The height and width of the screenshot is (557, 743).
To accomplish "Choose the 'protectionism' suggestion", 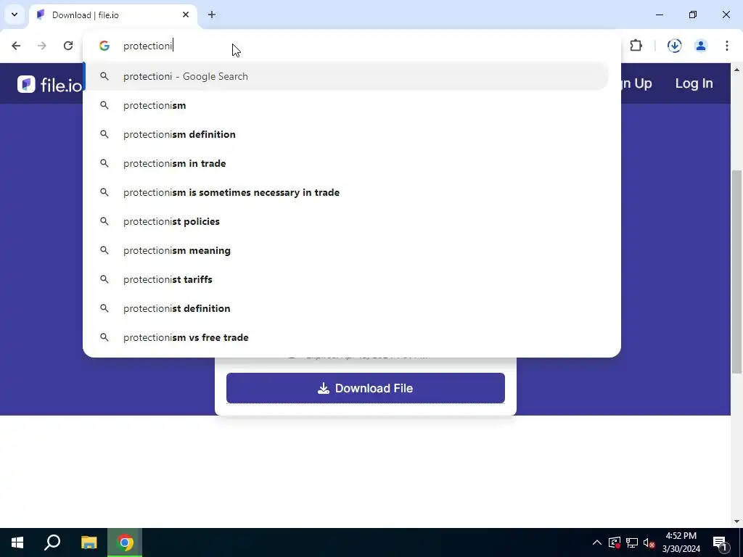I will (346, 105).
